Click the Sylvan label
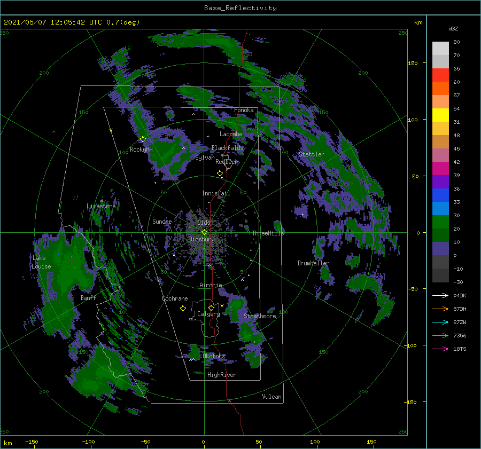 205,157
